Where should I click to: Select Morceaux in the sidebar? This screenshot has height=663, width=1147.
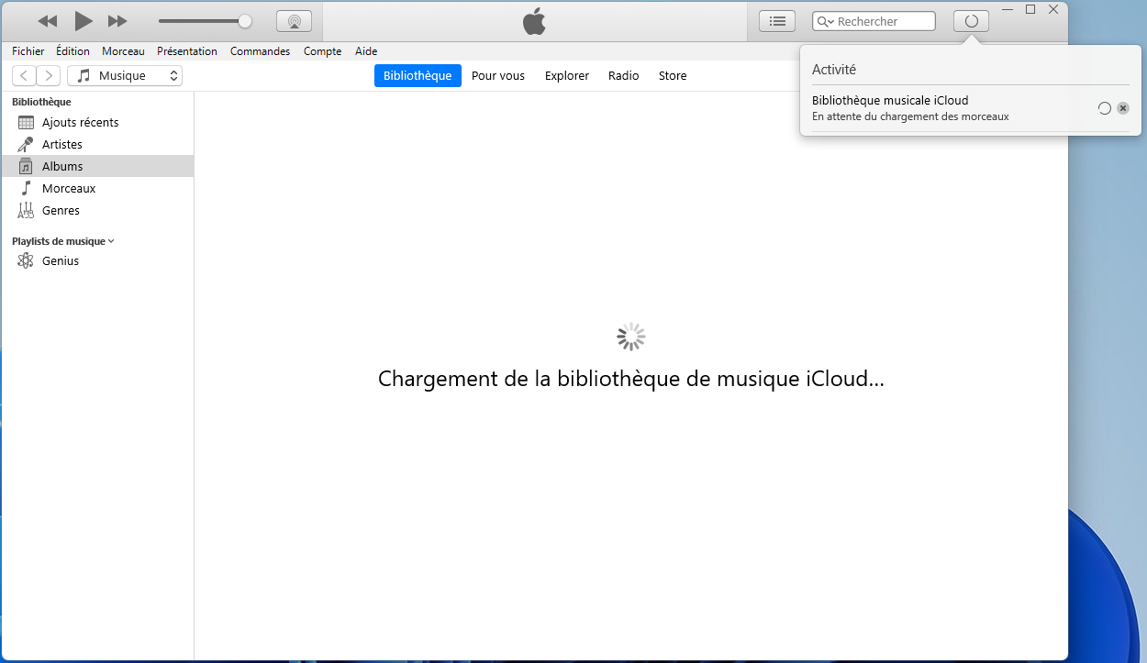97,188
